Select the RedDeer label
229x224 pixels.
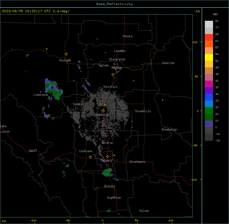[x=117, y=68]
